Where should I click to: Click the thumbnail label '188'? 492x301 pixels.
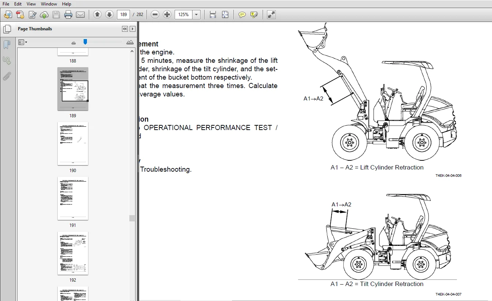pyautogui.click(x=73, y=61)
